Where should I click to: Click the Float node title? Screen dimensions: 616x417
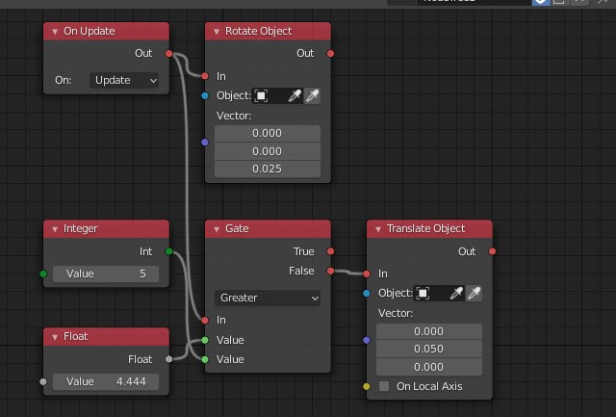[75, 336]
